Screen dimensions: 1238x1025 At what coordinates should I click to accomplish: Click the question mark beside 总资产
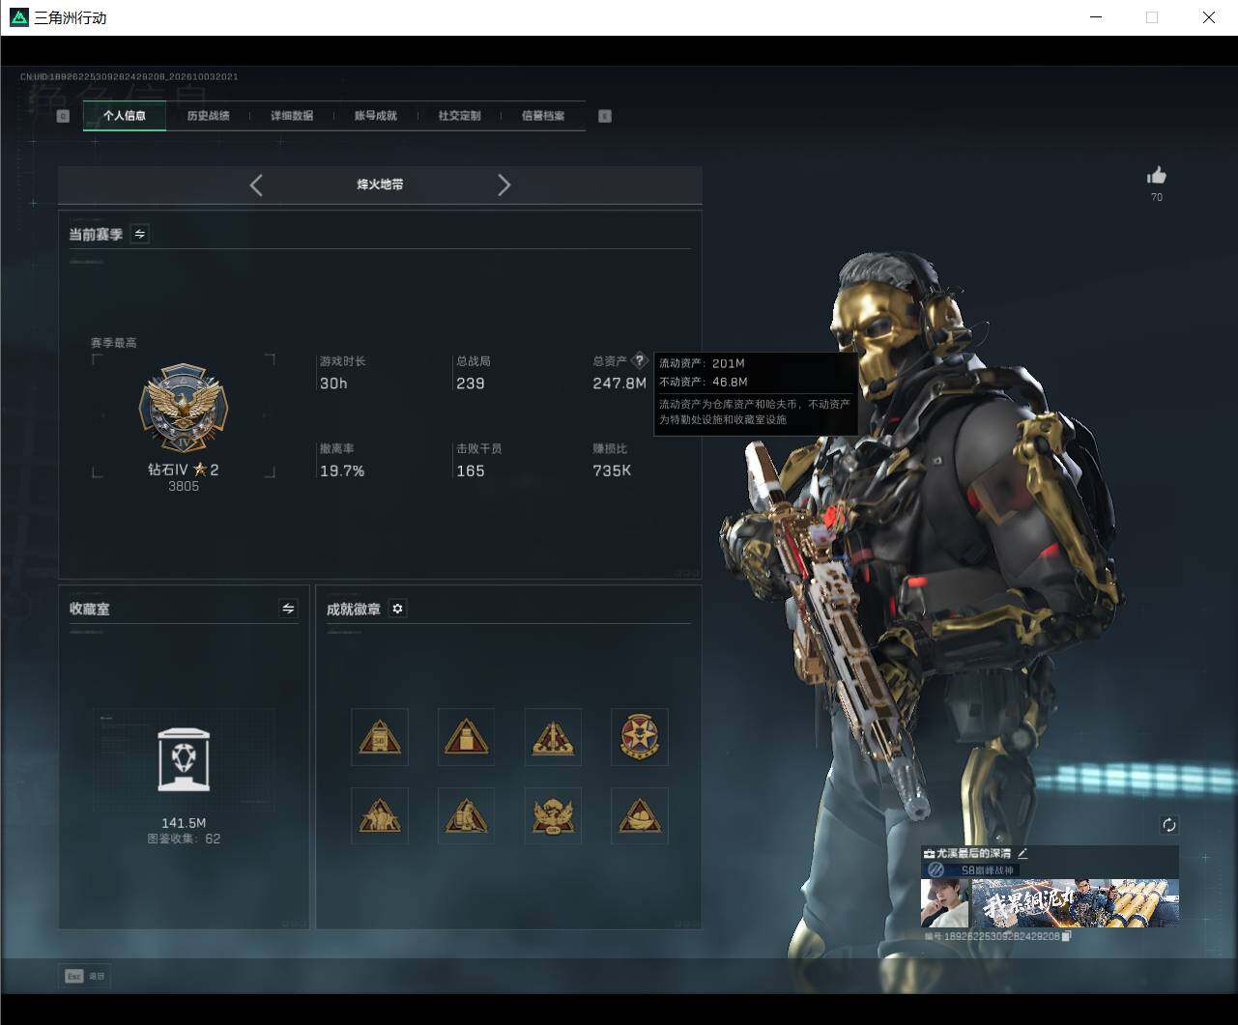click(x=639, y=360)
